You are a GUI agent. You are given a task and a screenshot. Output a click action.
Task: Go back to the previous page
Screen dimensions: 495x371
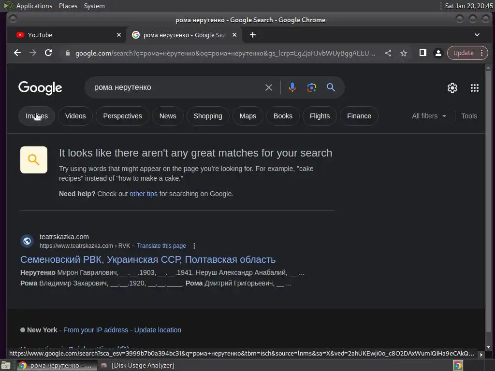click(17, 53)
